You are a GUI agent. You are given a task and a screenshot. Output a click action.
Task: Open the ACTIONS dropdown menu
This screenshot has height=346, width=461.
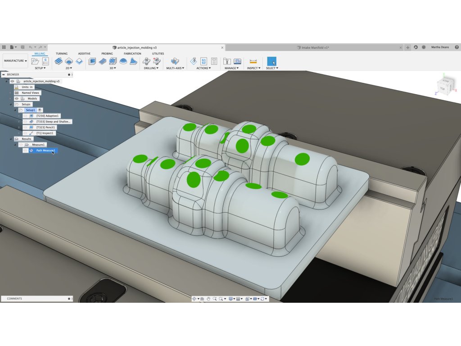point(203,68)
